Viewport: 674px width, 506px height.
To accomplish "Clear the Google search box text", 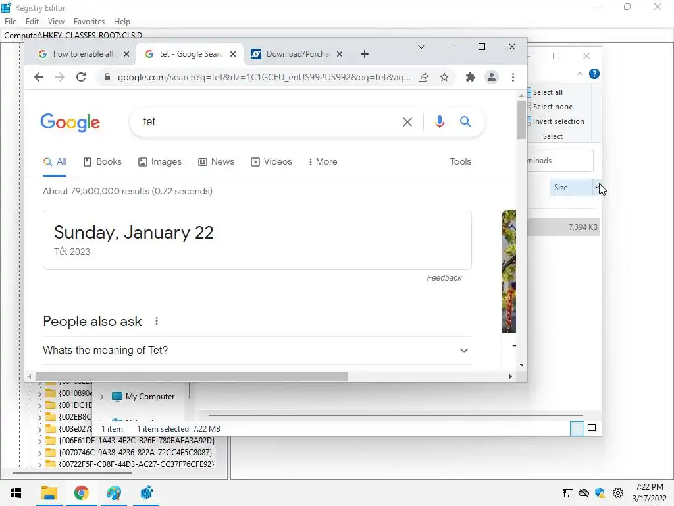I will pyautogui.click(x=407, y=122).
